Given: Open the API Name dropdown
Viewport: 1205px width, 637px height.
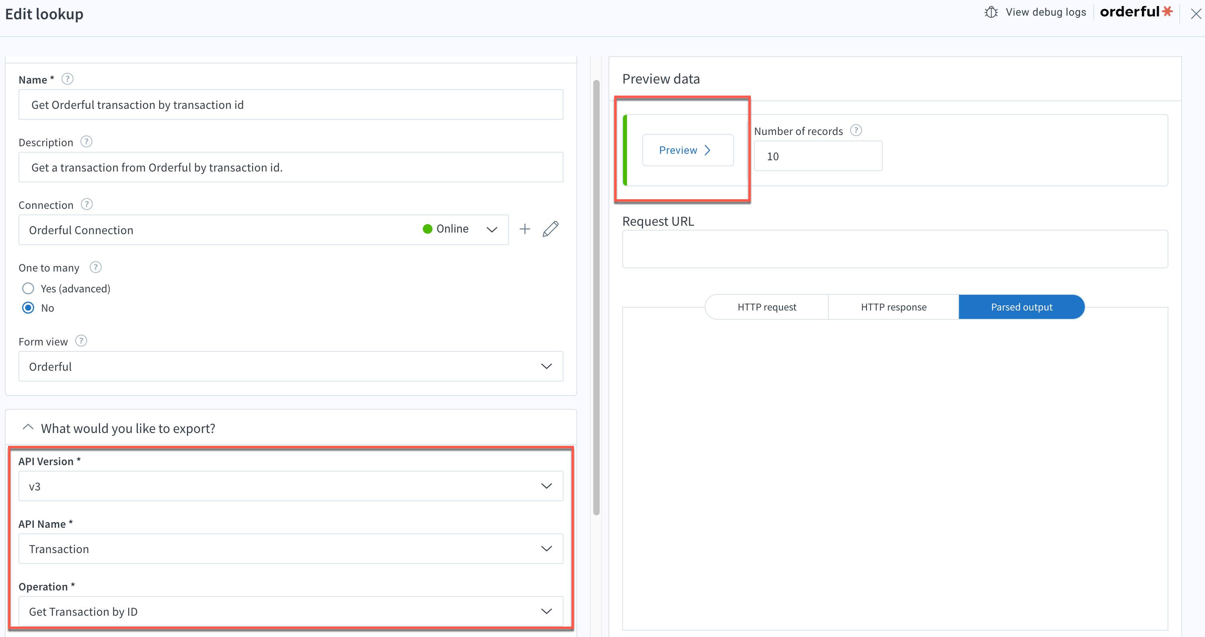Looking at the screenshot, I should pyautogui.click(x=291, y=549).
